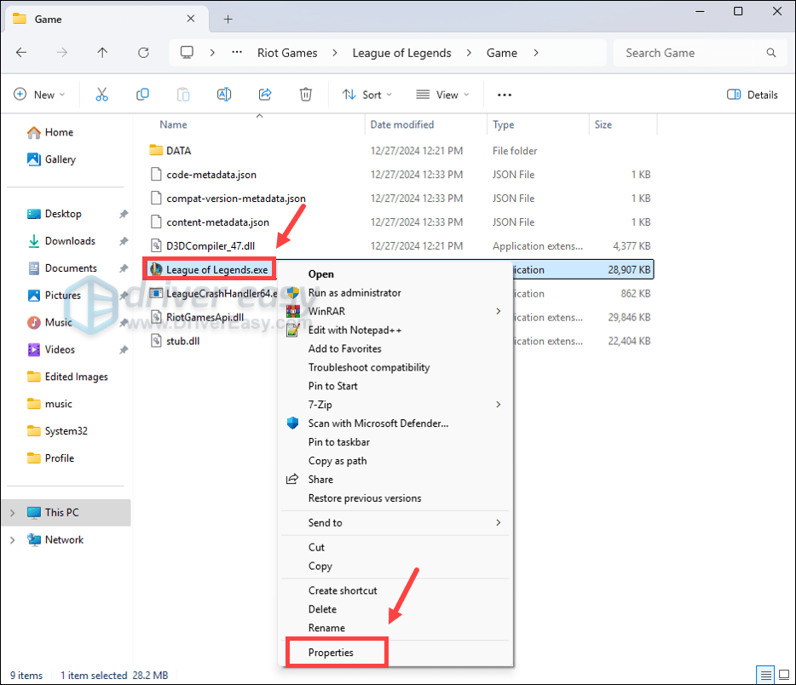Open the New button menu
This screenshot has width=796, height=685.
[40, 95]
